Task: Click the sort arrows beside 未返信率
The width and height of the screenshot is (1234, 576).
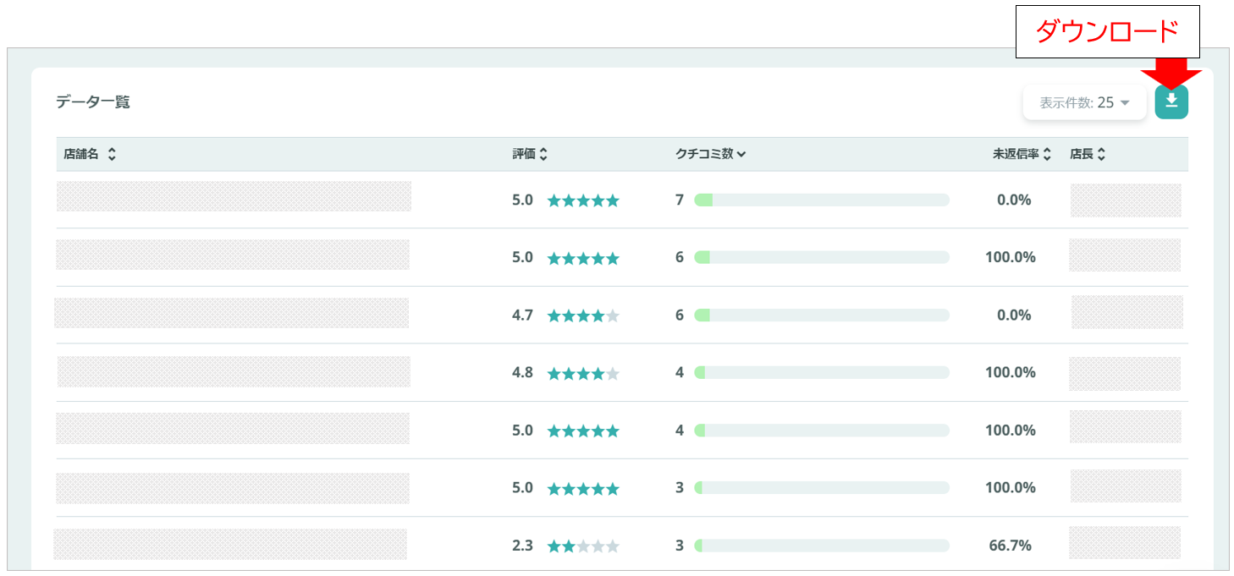Action: [1047, 155]
